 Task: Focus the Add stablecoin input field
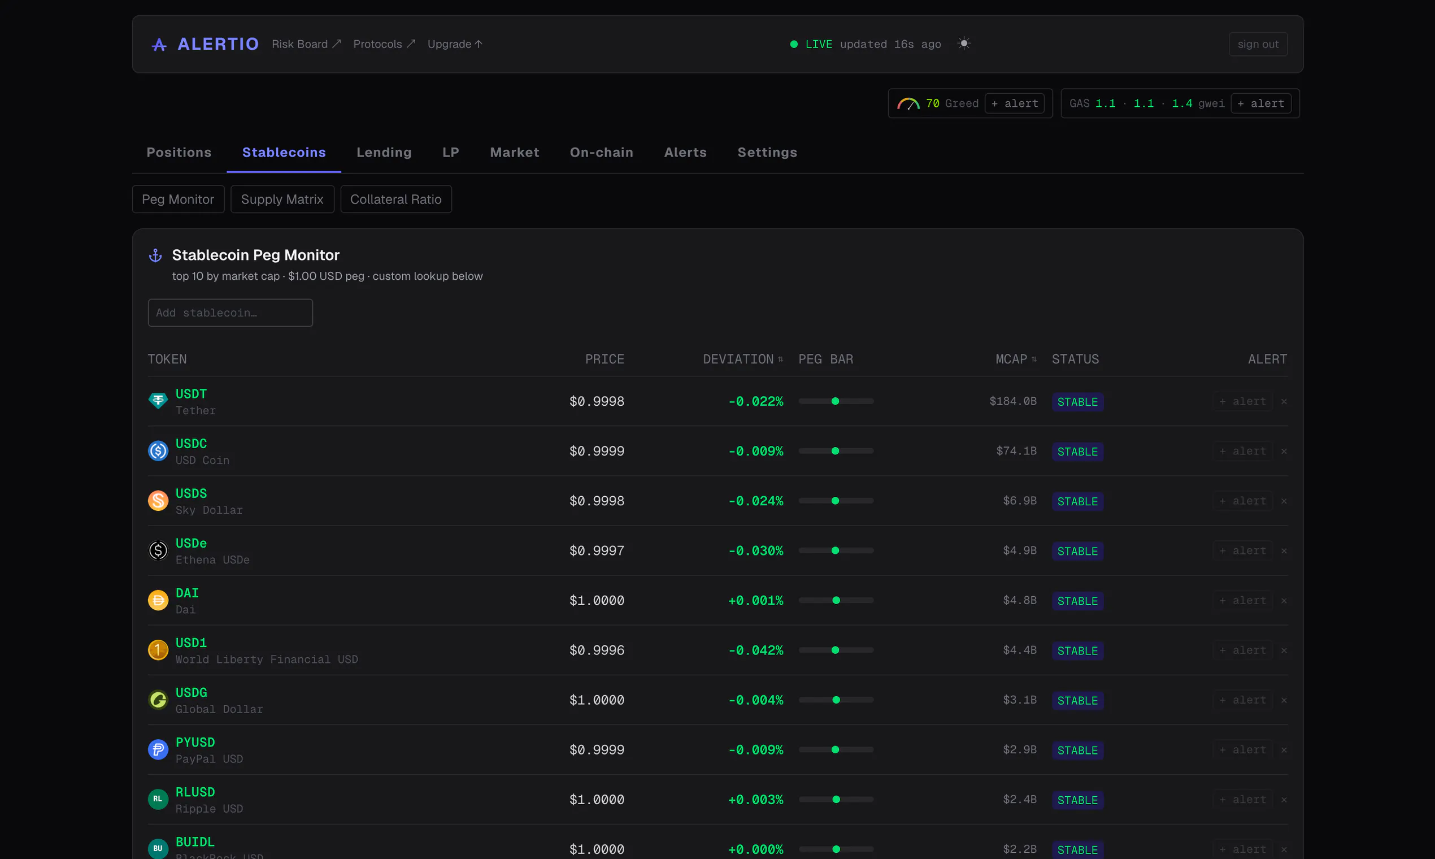(x=231, y=313)
